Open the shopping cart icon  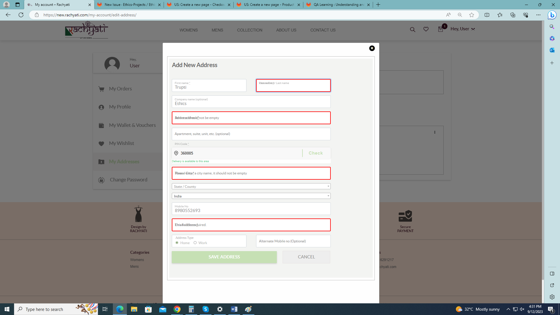tap(440, 29)
